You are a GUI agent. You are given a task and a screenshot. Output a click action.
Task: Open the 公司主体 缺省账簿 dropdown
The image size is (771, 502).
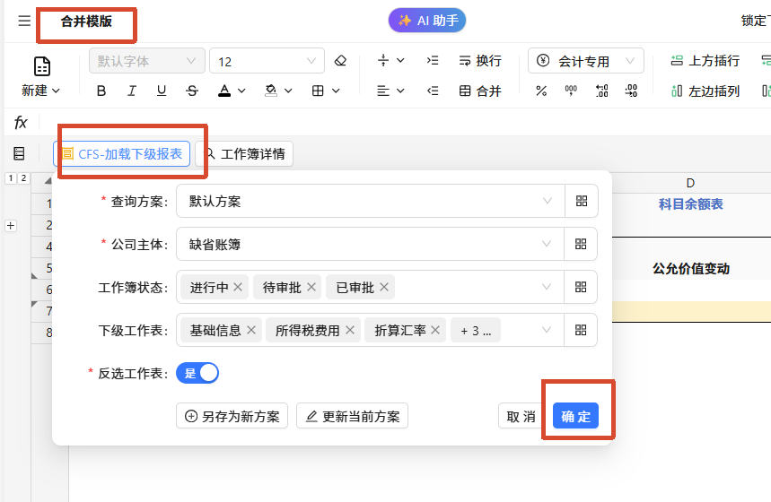(371, 244)
